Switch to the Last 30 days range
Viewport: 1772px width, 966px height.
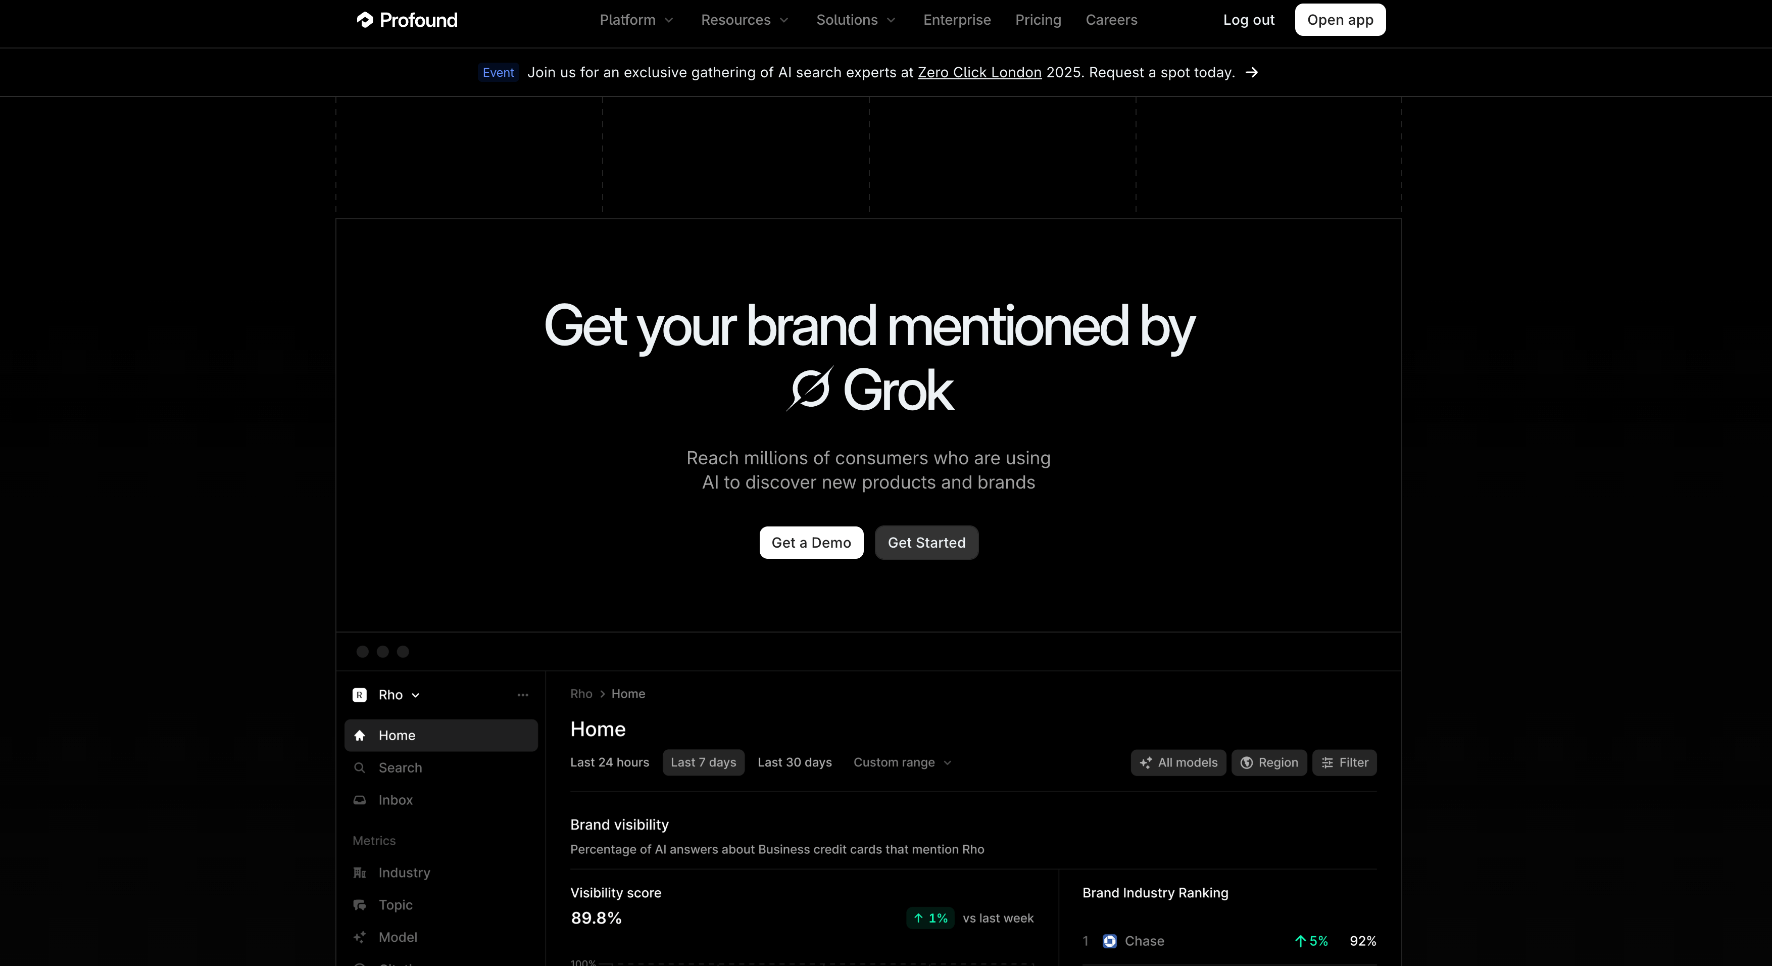(x=795, y=762)
